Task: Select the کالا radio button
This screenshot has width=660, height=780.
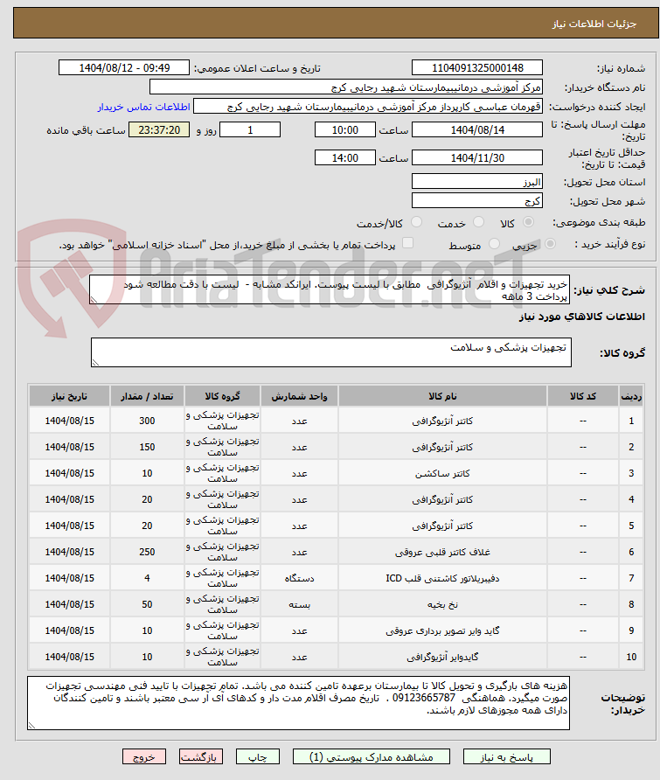Action: pyautogui.click(x=528, y=222)
